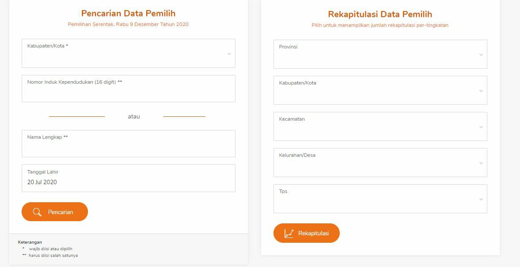Click the chevron arrow in the Kelurahan/Desa field
The width and height of the screenshot is (520, 267).
click(x=481, y=163)
